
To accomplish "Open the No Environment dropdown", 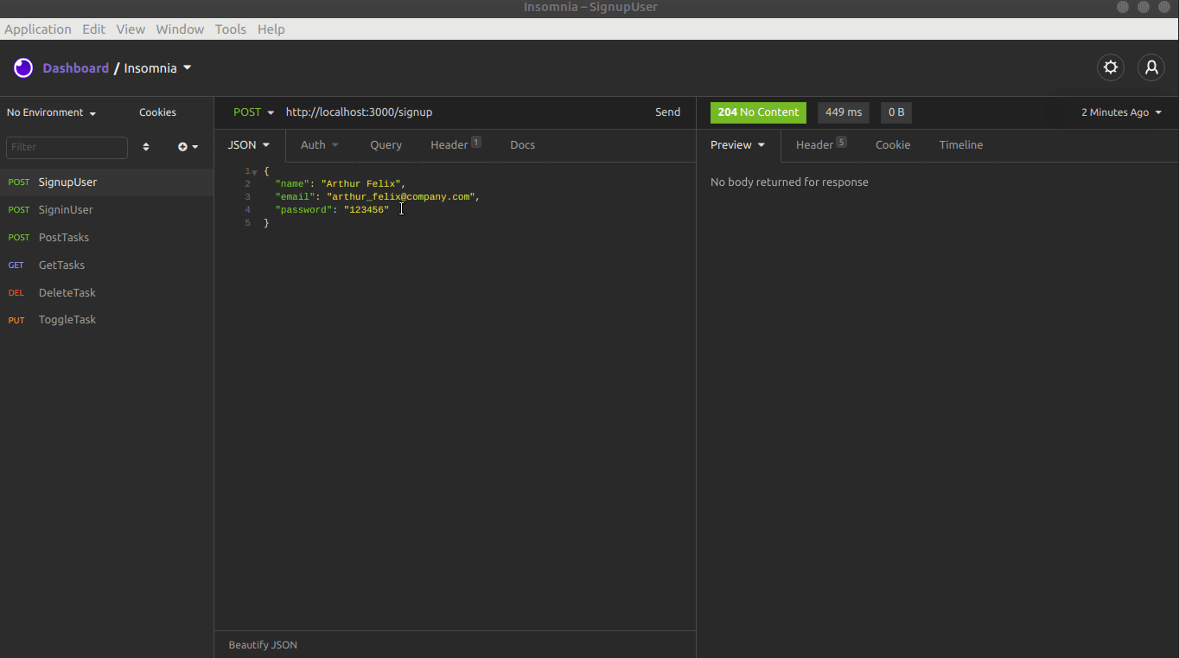I will click(x=52, y=112).
